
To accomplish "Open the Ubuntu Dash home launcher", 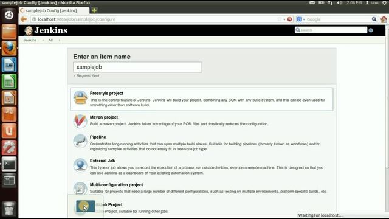I will [9, 15].
